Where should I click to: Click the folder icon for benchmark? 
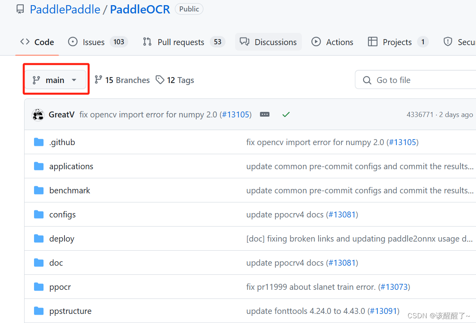click(x=39, y=190)
